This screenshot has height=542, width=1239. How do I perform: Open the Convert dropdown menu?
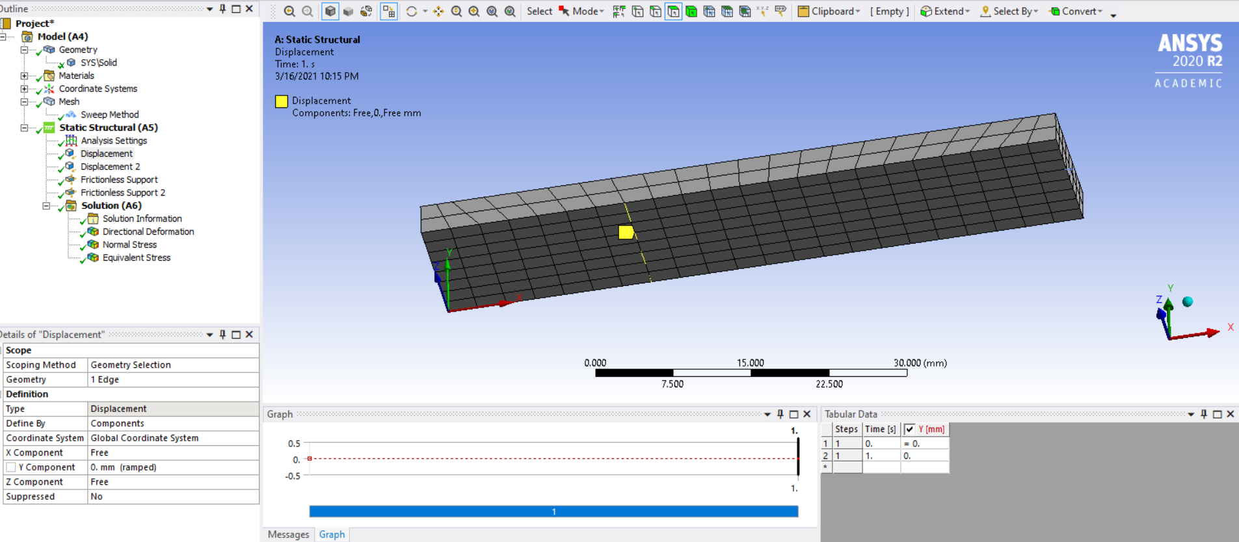(x=1076, y=11)
